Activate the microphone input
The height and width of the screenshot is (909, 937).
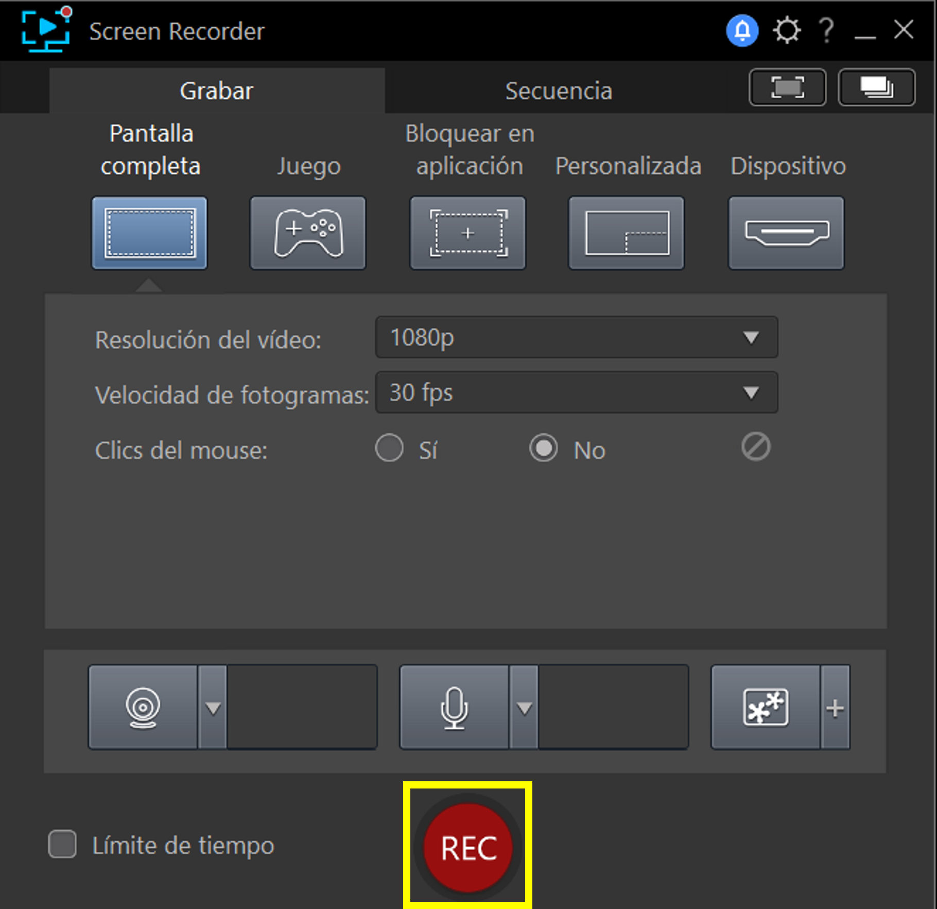coord(454,707)
